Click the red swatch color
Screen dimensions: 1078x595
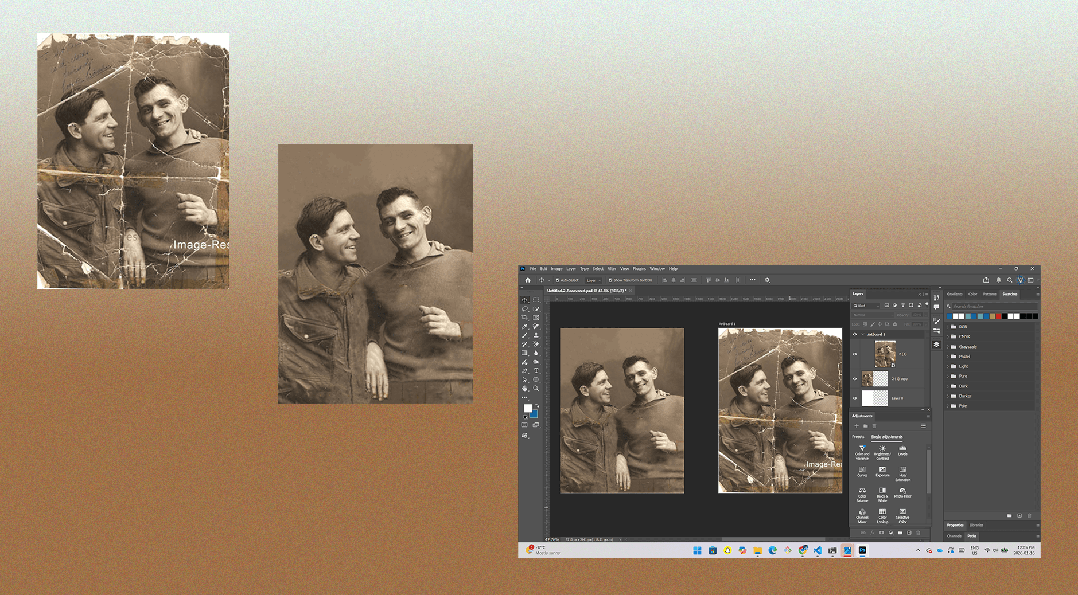(999, 316)
